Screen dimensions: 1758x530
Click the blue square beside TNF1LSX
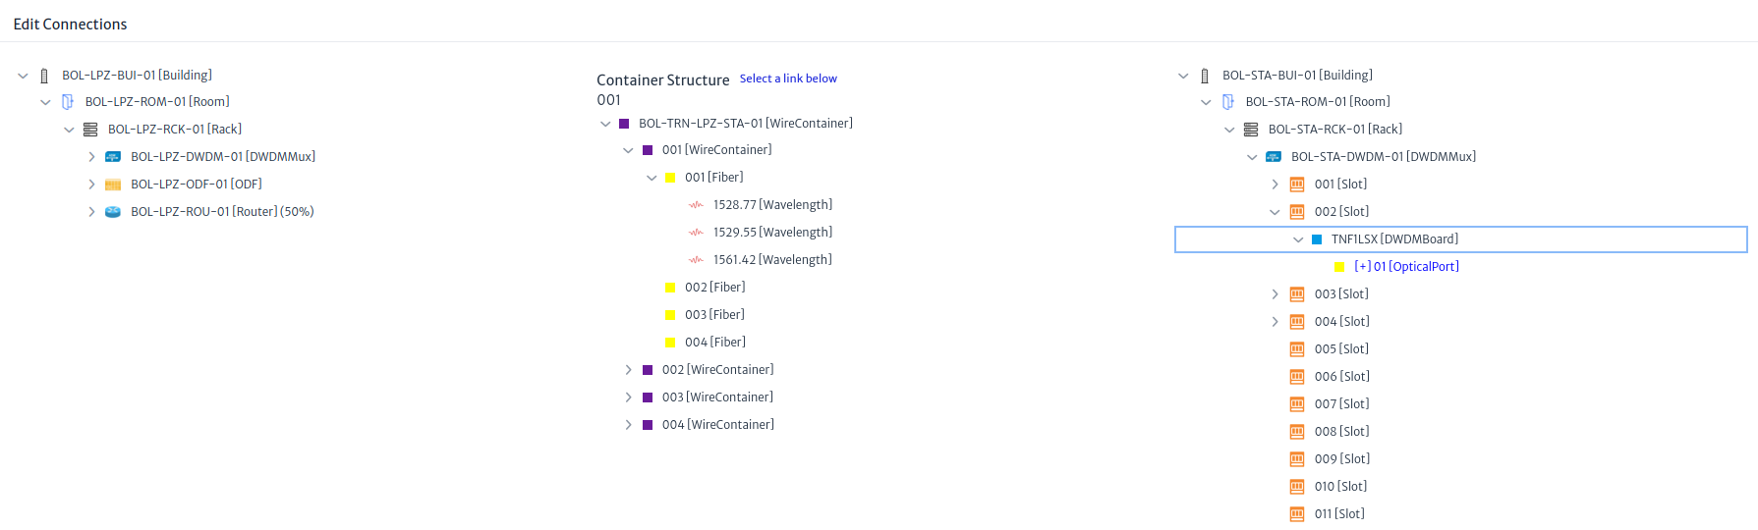tap(1317, 239)
